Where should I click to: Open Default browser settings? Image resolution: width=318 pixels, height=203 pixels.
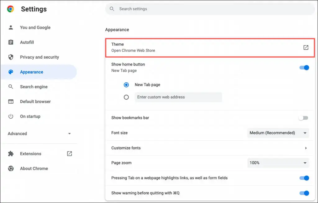tap(35, 101)
